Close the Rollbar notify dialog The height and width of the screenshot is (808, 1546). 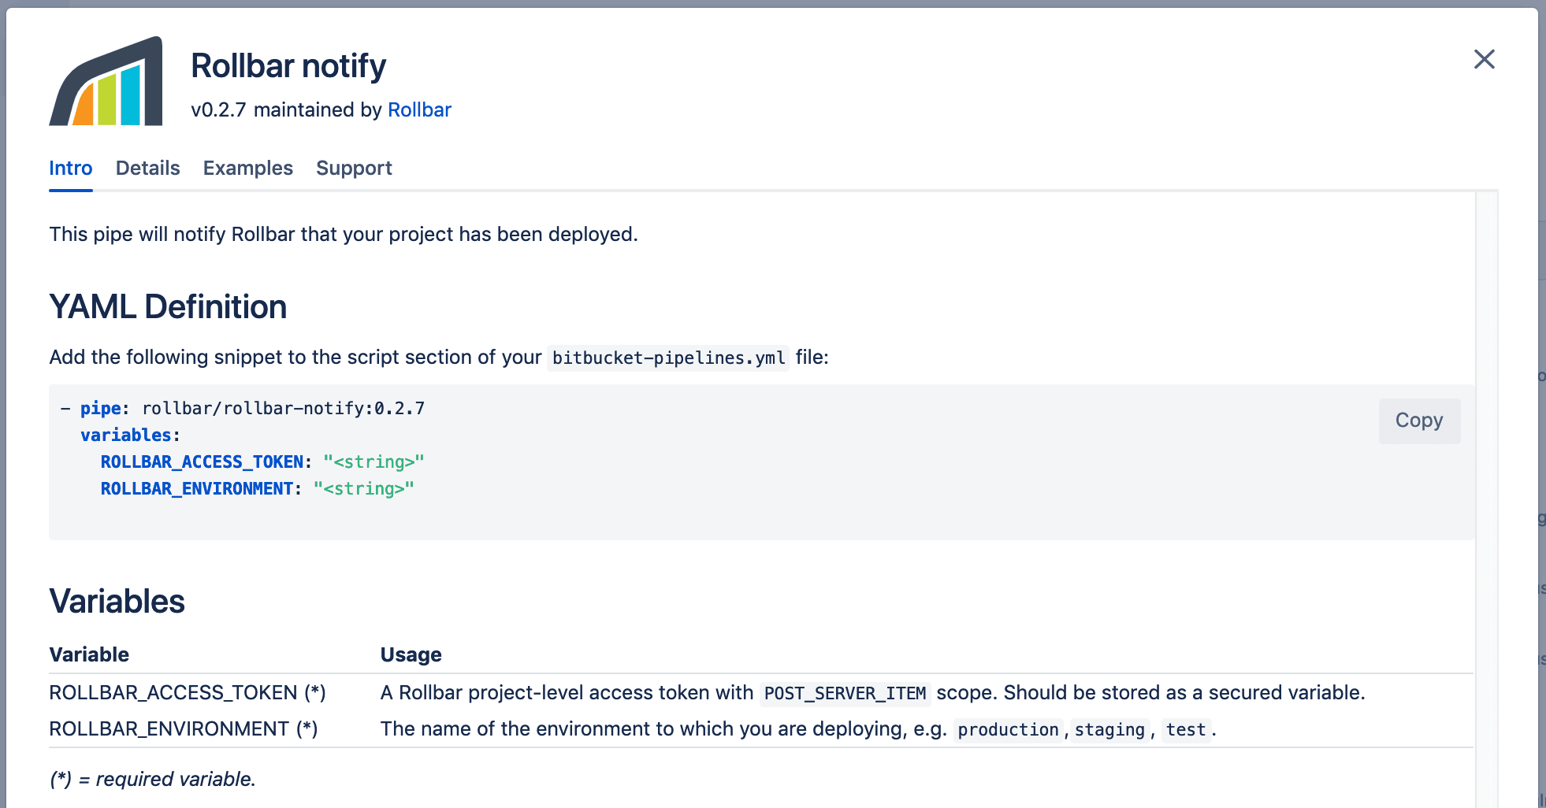1484,59
